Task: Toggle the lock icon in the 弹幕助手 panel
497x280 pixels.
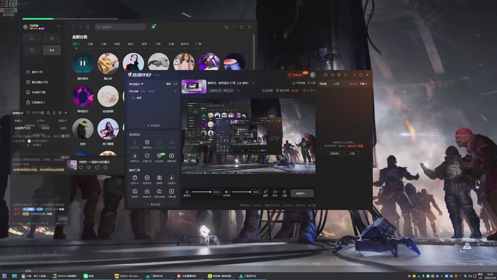Action: pos(54,113)
